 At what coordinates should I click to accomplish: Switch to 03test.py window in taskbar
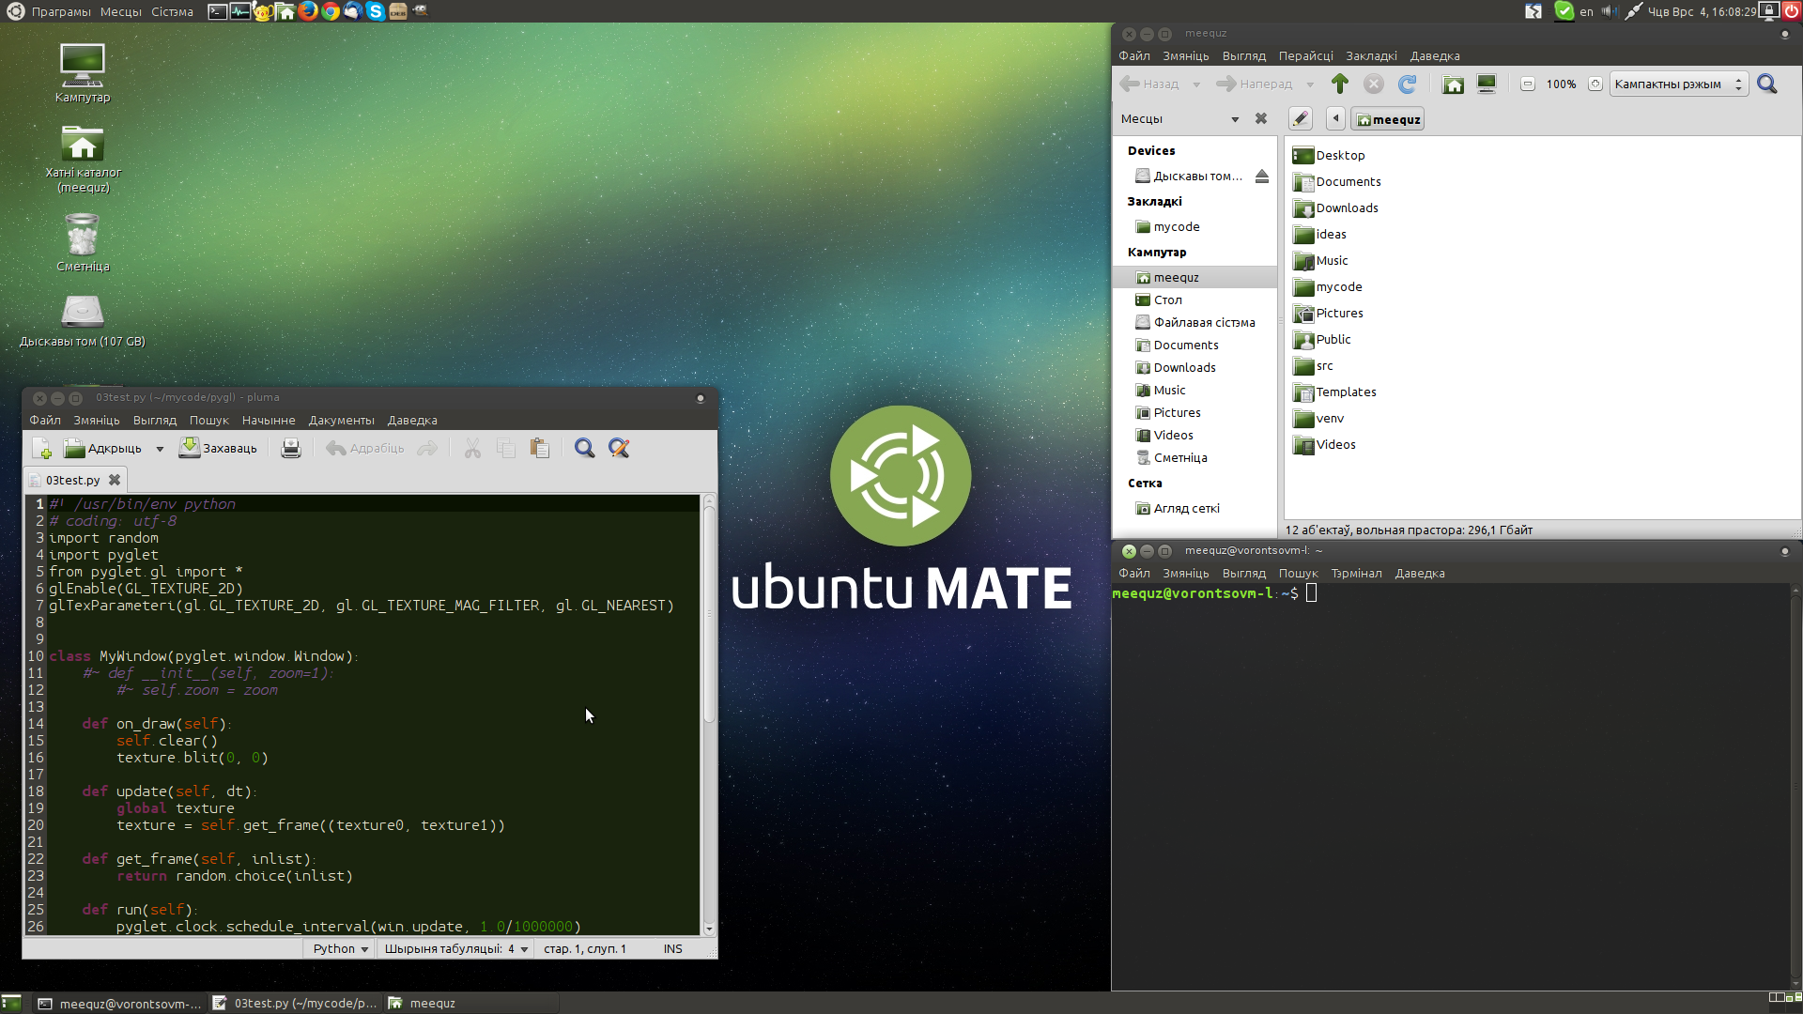[x=294, y=1004]
